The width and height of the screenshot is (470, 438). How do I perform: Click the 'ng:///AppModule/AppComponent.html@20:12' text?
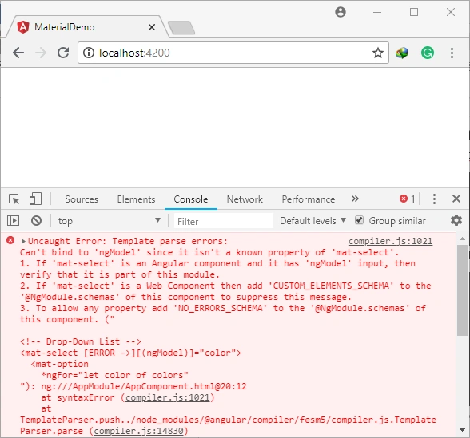[144, 386]
